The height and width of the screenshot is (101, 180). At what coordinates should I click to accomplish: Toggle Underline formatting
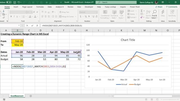coord(17,17)
